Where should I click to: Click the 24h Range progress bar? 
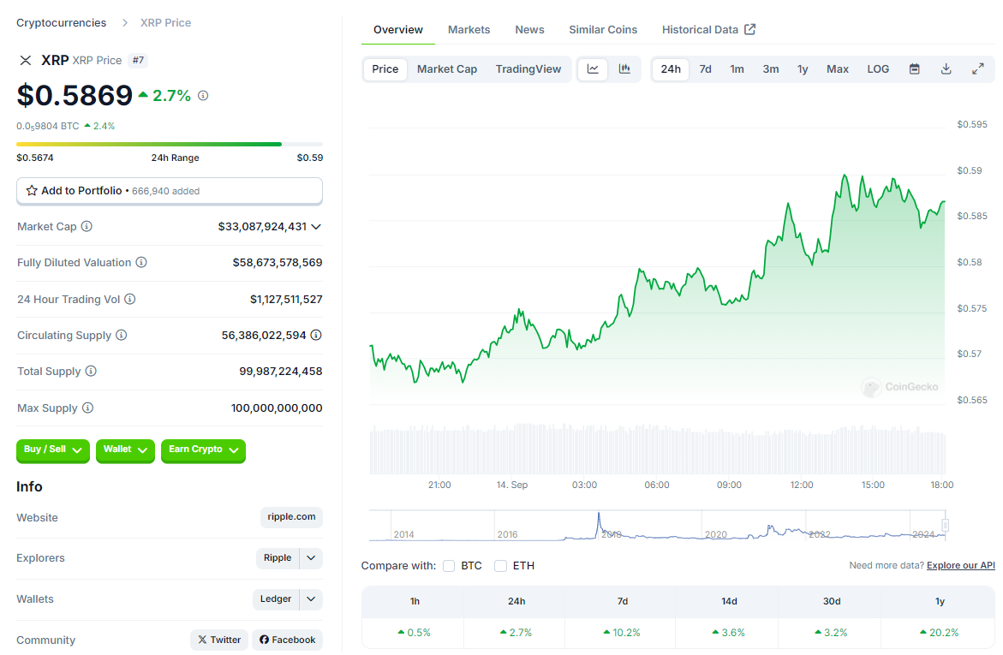click(170, 144)
